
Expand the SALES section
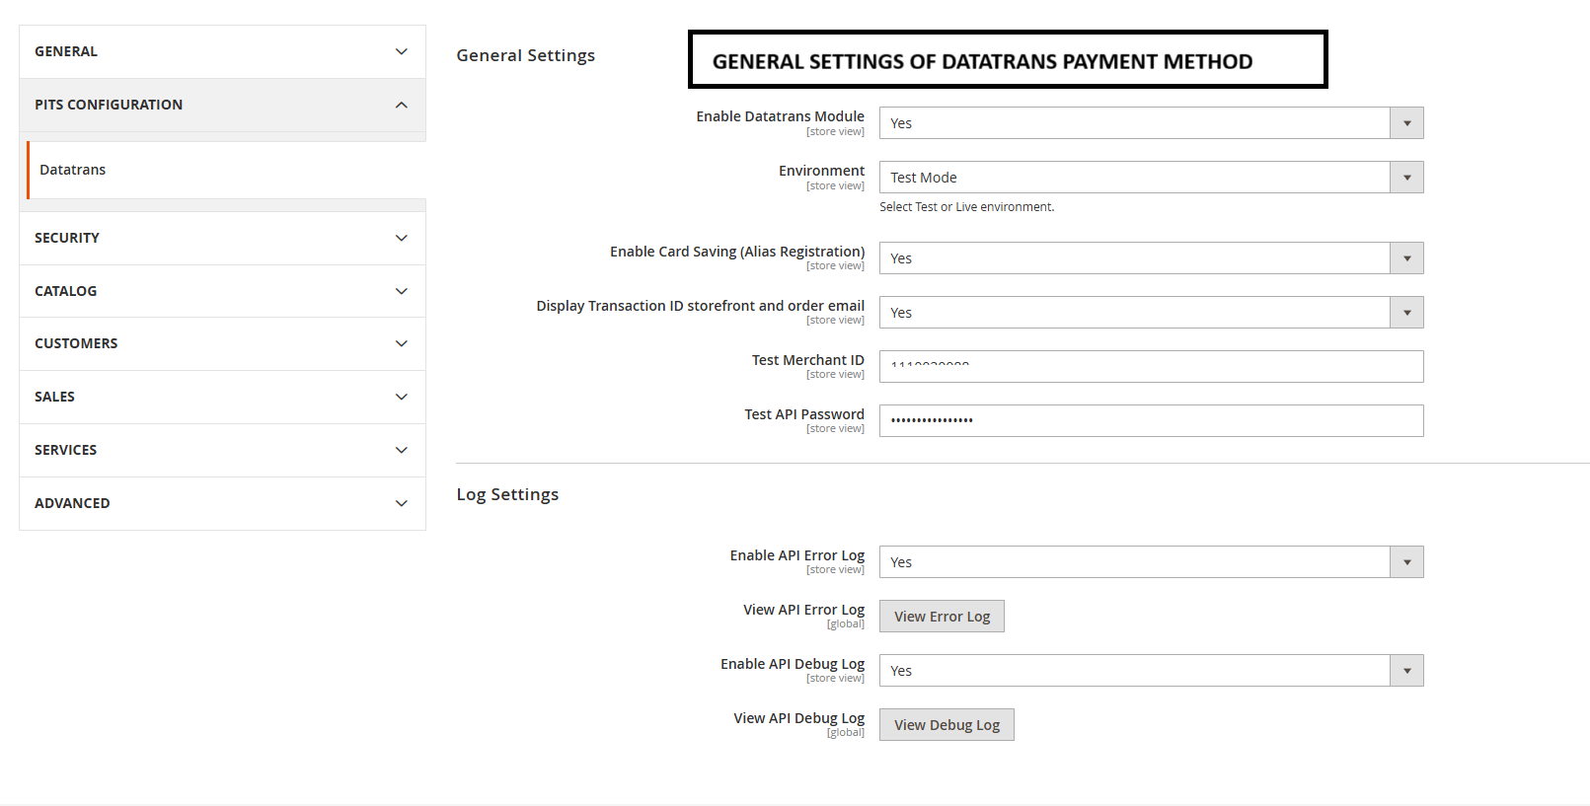click(222, 397)
